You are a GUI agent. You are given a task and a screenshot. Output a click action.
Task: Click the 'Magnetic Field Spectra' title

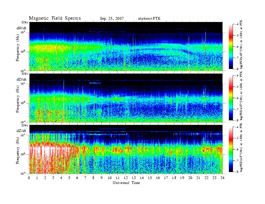pyautogui.click(x=55, y=18)
